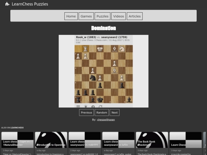Select the white pawn beside the black knight
Screen dimensions: 207x155
click(100, 78)
